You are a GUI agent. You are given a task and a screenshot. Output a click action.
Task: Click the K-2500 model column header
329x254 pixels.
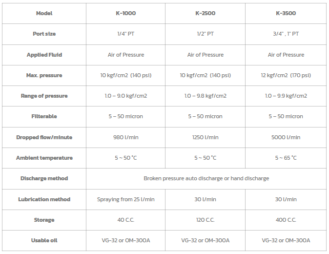pos(205,13)
